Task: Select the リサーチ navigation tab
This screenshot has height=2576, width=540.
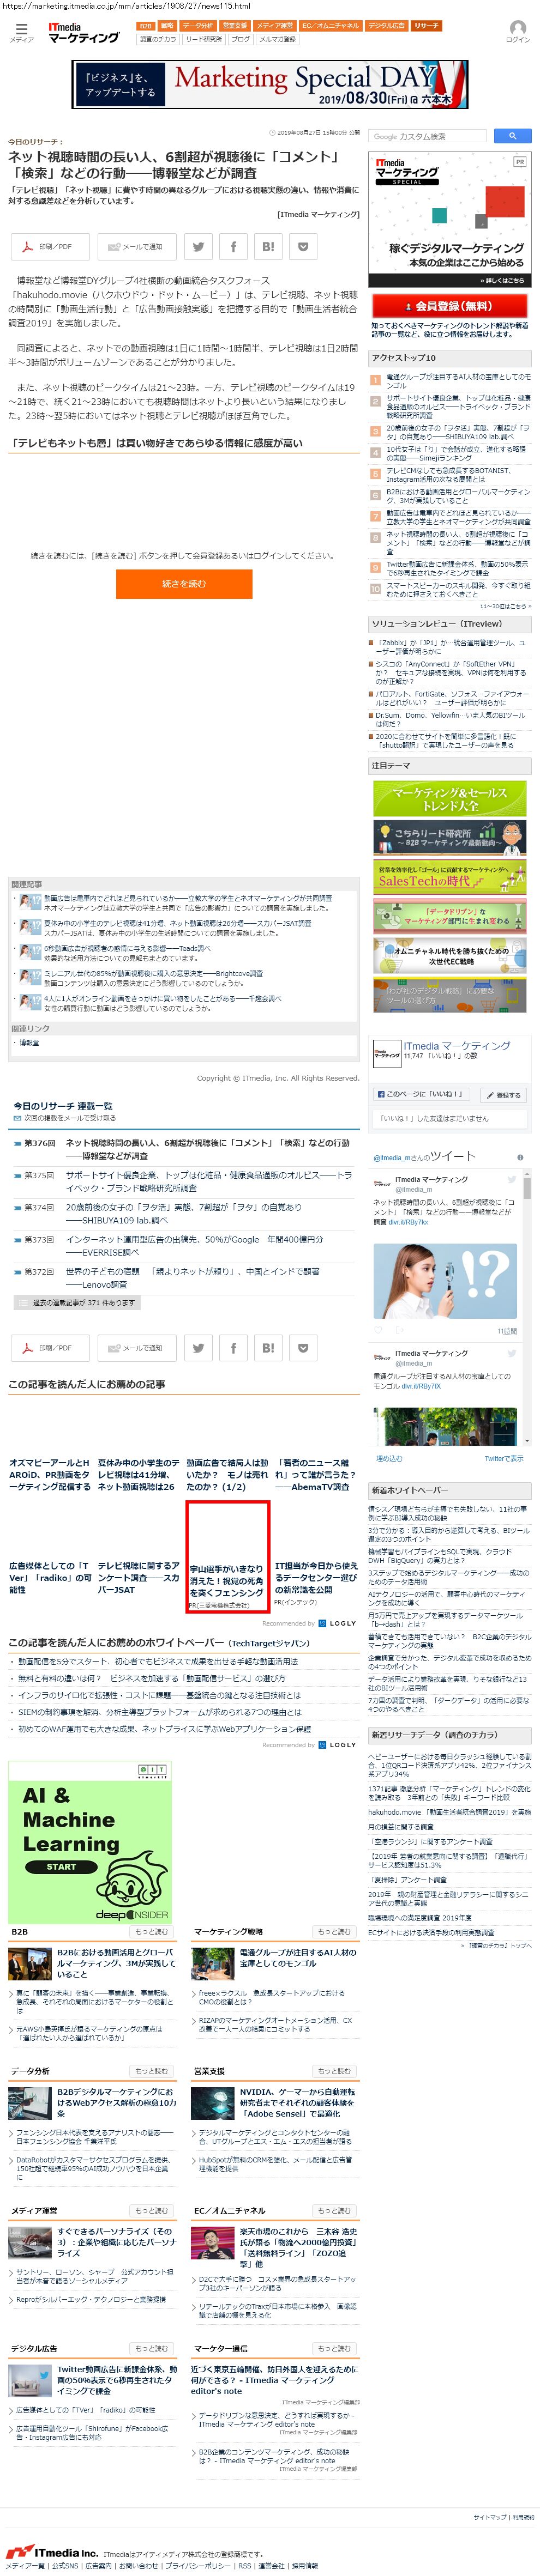Action: 426,26
